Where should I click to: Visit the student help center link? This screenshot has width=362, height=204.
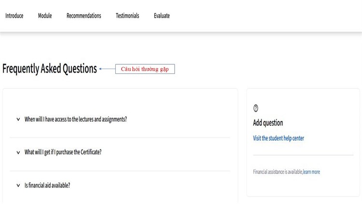pyautogui.click(x=278, y=138)
